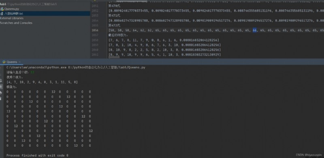The image size is (324, 158).
Task: Click the '最后的种群为' line in editor
Action: click(118, 35)
